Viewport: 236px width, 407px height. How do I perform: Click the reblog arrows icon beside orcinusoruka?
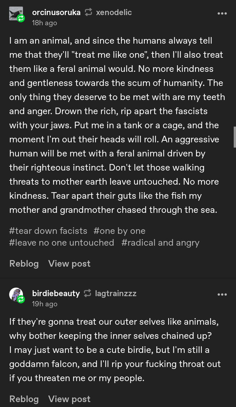tap(88, 12)
